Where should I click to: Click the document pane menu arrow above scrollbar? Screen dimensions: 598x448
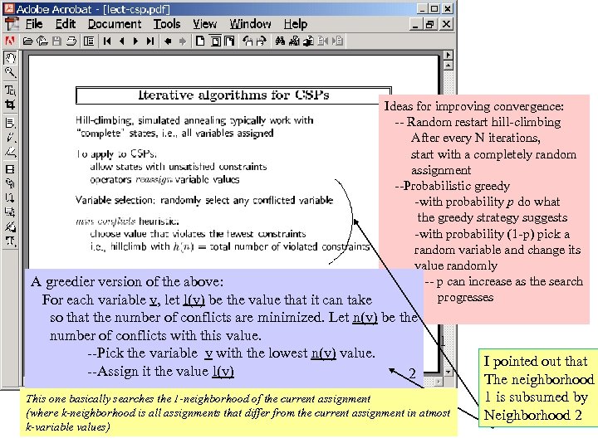point(448,56)
